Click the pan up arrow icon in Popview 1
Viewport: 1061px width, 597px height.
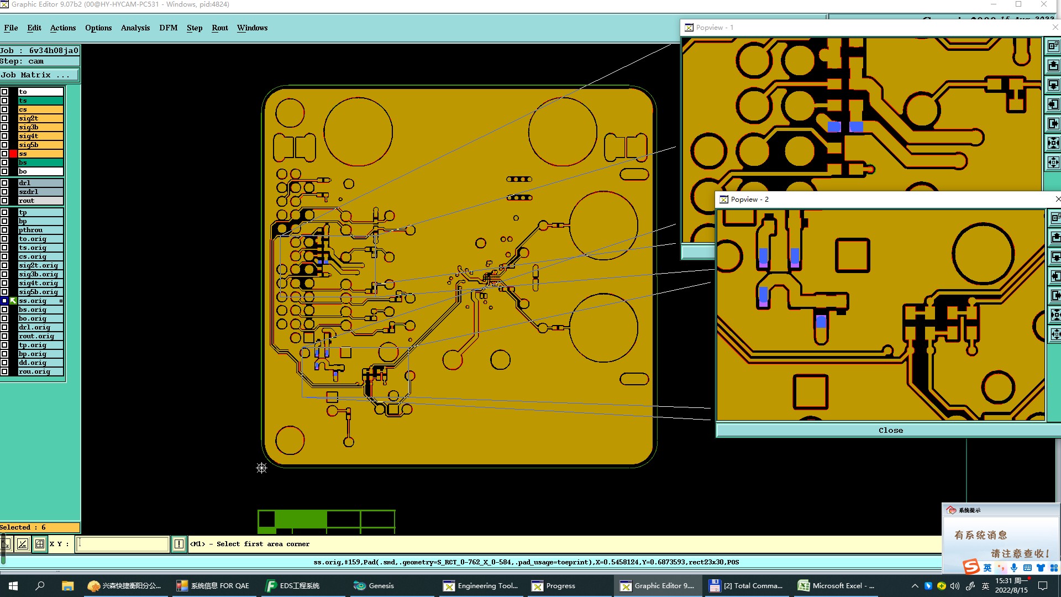coord(1053,66)
